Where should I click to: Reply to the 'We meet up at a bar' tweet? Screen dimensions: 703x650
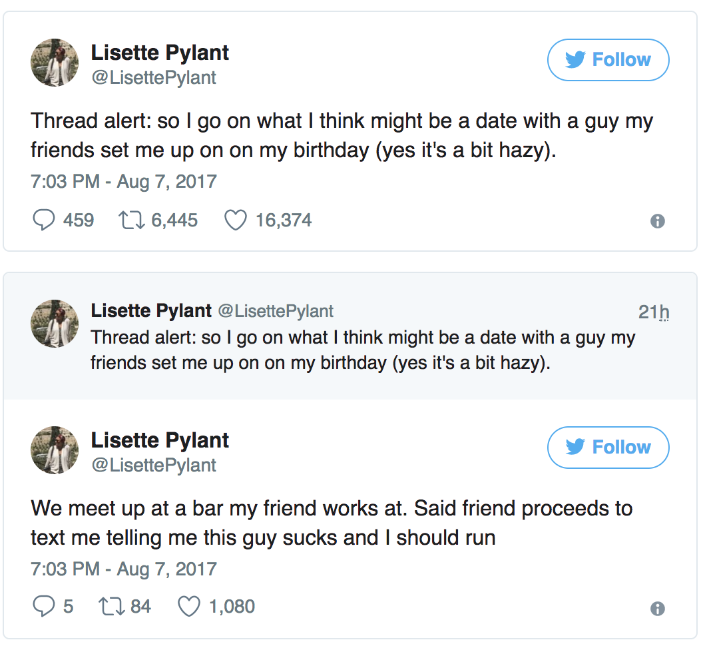pos(44,607)
